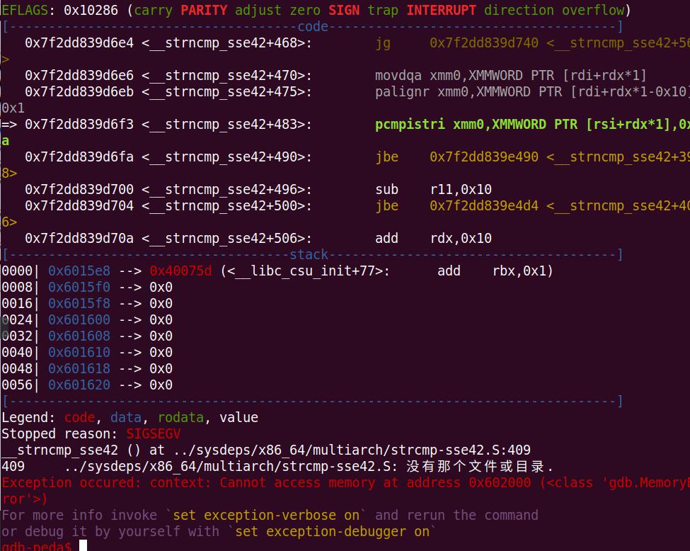Click stack offset 0056 label
Screen dimensions: 690x551
point(17,385)
